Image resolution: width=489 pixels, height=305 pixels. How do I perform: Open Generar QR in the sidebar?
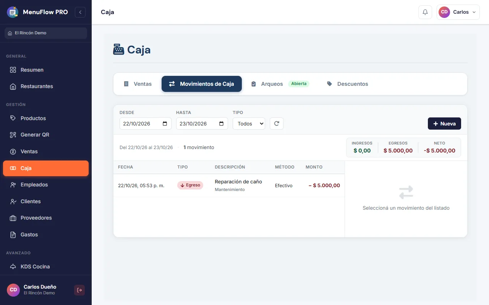pos(46,135)
